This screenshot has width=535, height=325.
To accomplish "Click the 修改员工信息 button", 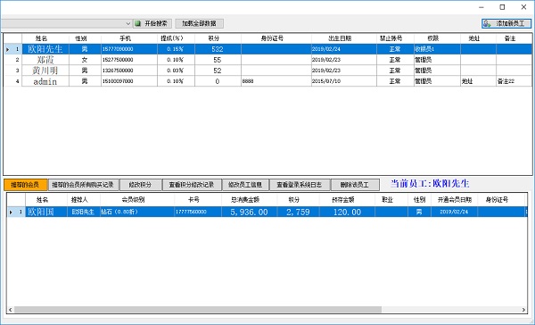I will (x=245, y=185).
